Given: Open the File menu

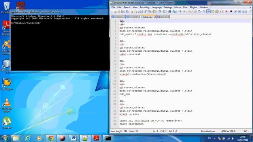Looking at the screenshot, I should (113, 7).
